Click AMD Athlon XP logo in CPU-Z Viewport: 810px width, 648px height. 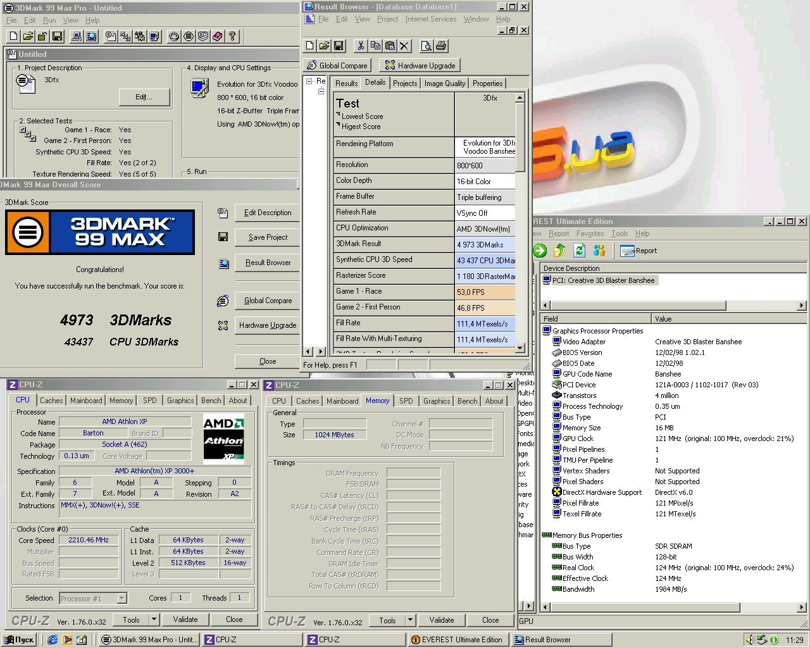(223, 437)
